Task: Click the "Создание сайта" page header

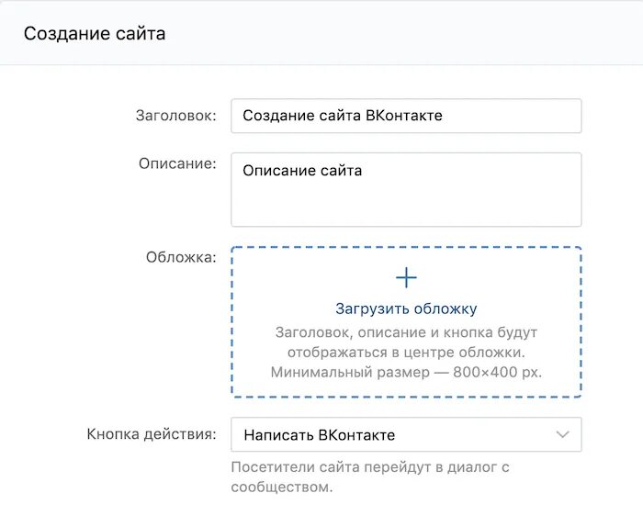Action: click(x=95, y=34)
